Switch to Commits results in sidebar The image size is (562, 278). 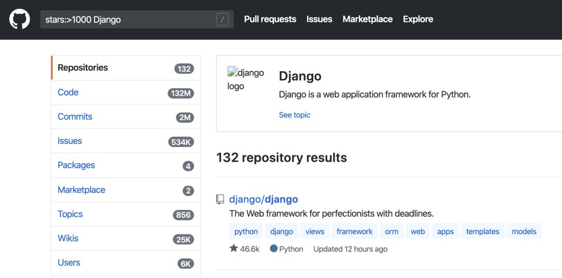[x=125, y=116]
